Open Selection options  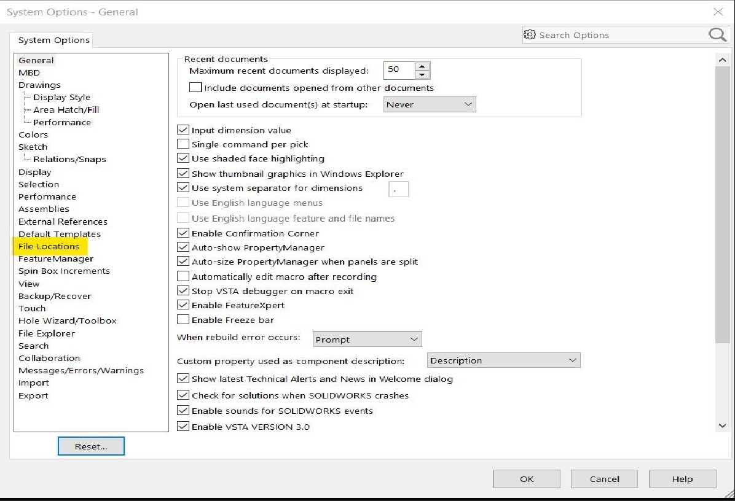(x=39, y=184)
